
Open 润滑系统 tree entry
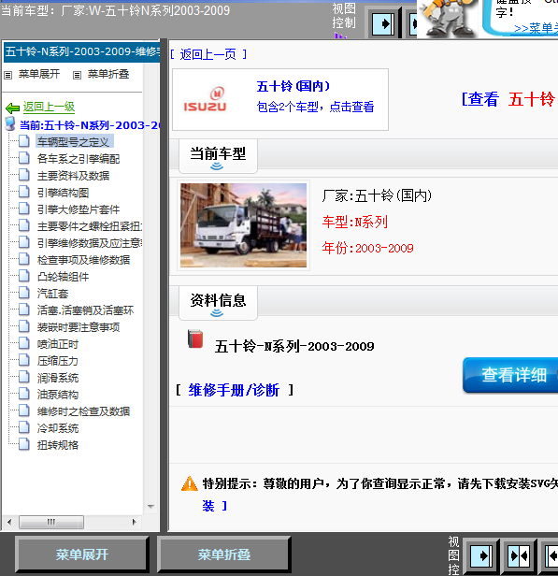58,378
